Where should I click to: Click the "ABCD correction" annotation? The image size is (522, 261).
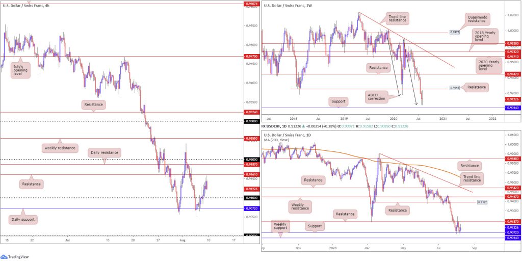point(380,96)
